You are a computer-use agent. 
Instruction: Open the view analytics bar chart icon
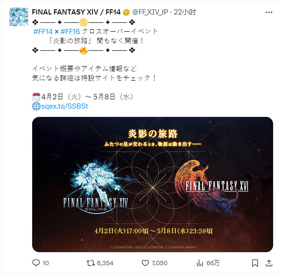click(x=200, y=263)
